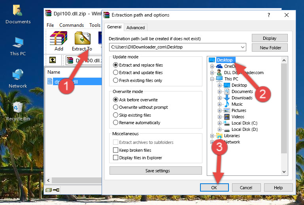Click the Display button
Image resolution: width=304 pixels, height=205 pixels.
[270, 38]
